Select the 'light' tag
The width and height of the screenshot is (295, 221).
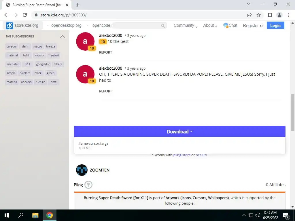(26, 55)
